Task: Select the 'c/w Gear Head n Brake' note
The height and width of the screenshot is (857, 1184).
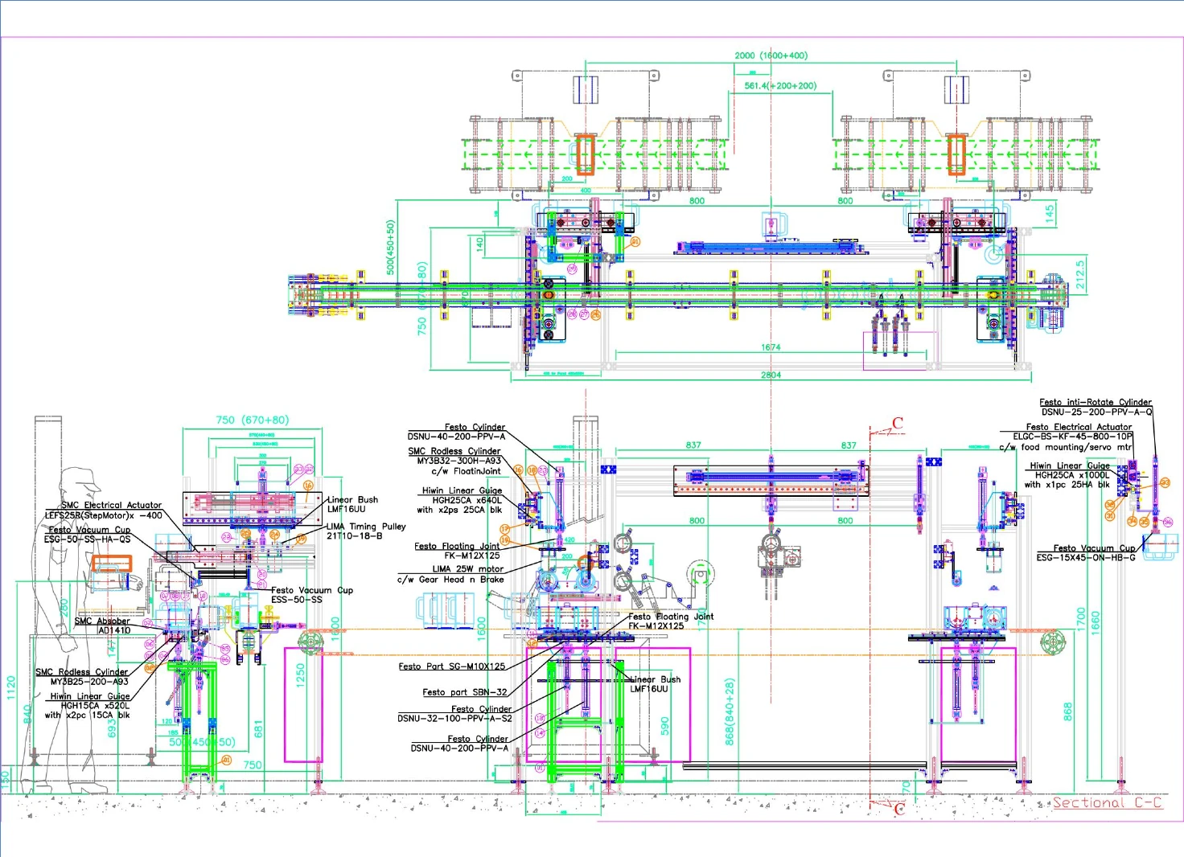Action: 450,579
